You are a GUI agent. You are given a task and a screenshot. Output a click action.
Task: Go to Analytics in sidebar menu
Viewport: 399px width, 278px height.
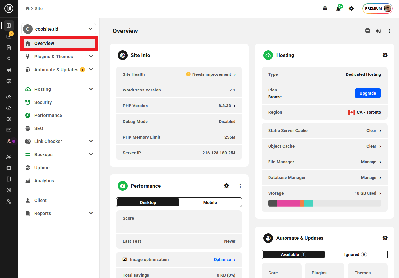(x=44, y=181)
